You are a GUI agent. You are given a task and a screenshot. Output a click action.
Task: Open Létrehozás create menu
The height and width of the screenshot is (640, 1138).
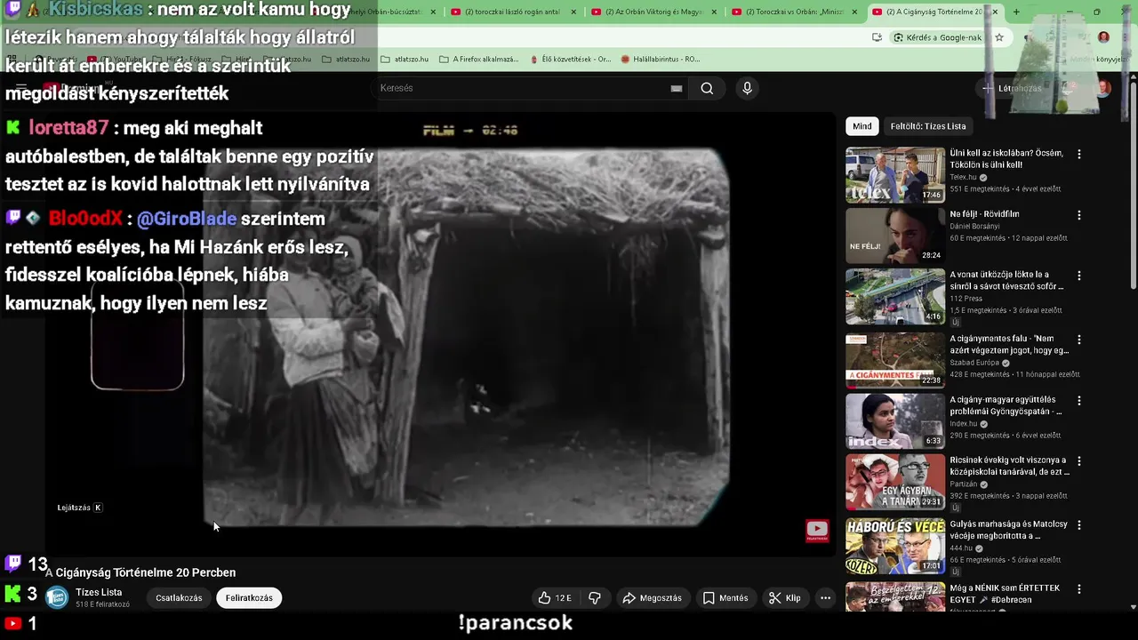(x=1012, y=88)
